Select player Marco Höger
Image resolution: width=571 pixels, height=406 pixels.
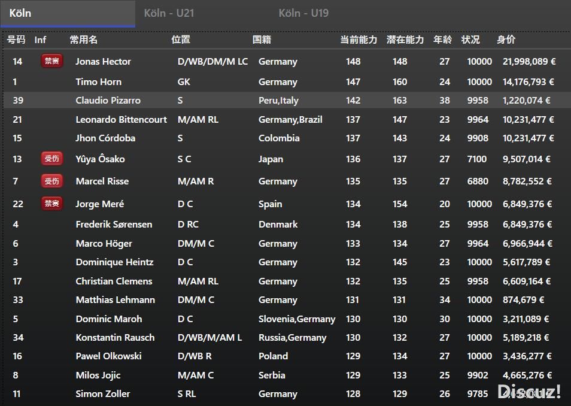click(x=104, y=244)
